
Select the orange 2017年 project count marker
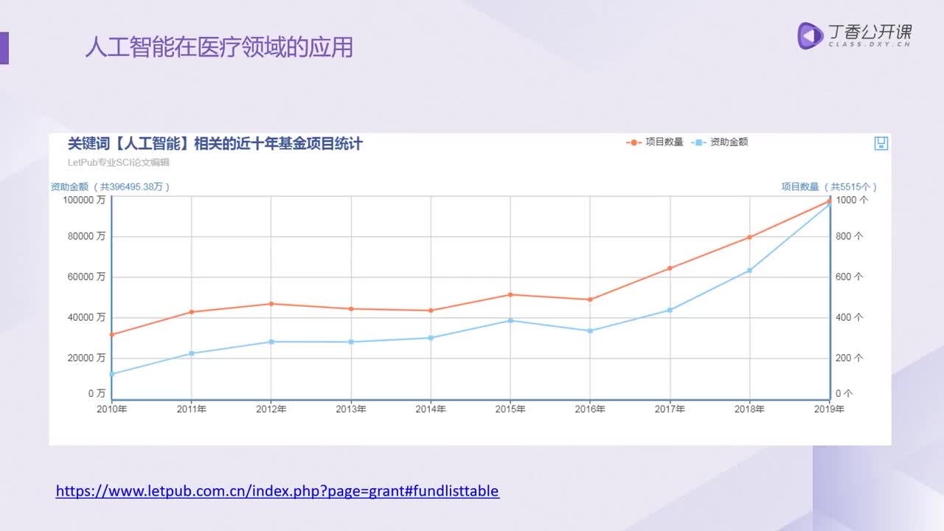(x=670, y=268)
